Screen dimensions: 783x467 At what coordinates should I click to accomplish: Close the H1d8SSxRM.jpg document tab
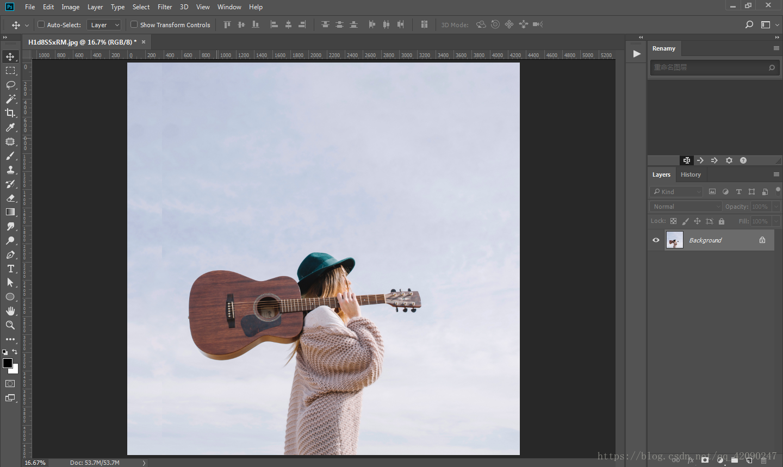point(144,42)
